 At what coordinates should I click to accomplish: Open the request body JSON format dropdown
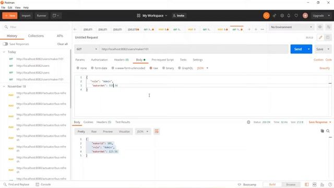(202, 68)
